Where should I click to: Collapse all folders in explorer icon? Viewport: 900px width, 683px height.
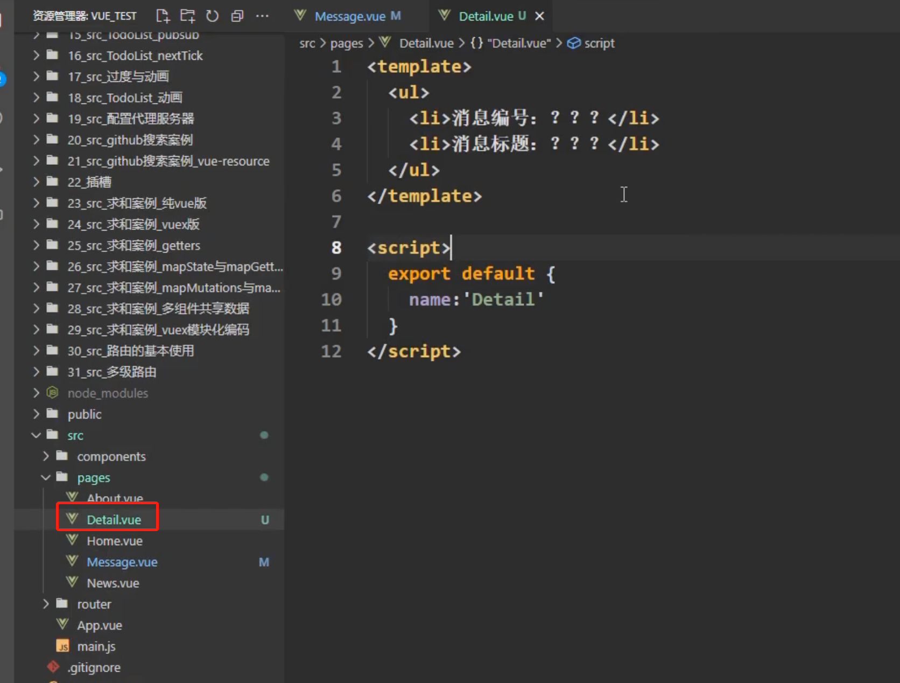click(237, 16)
